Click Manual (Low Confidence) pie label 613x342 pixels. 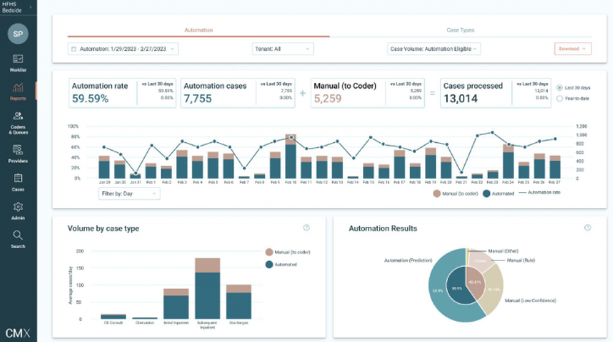coord(530,300)
